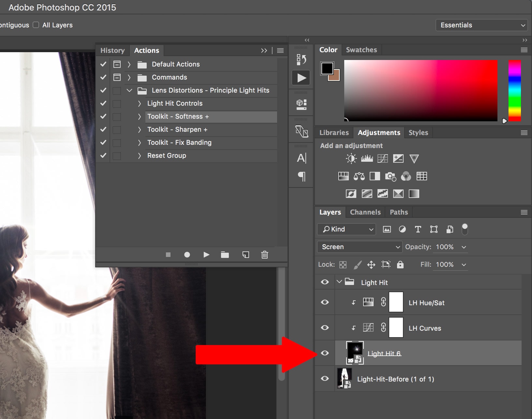Image resolution: width=532 pixels, height=419 pixels.
Task: Add a Color Balance adjustment
Action: pos(359,176)
